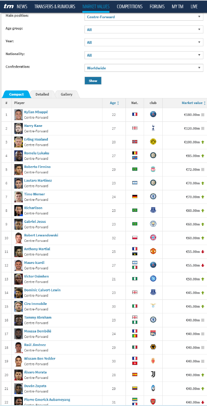Viewport: 207px width, 406px height.
Task: Click the Transfermarkt tm logo
Action: click(x=9, y=6)
